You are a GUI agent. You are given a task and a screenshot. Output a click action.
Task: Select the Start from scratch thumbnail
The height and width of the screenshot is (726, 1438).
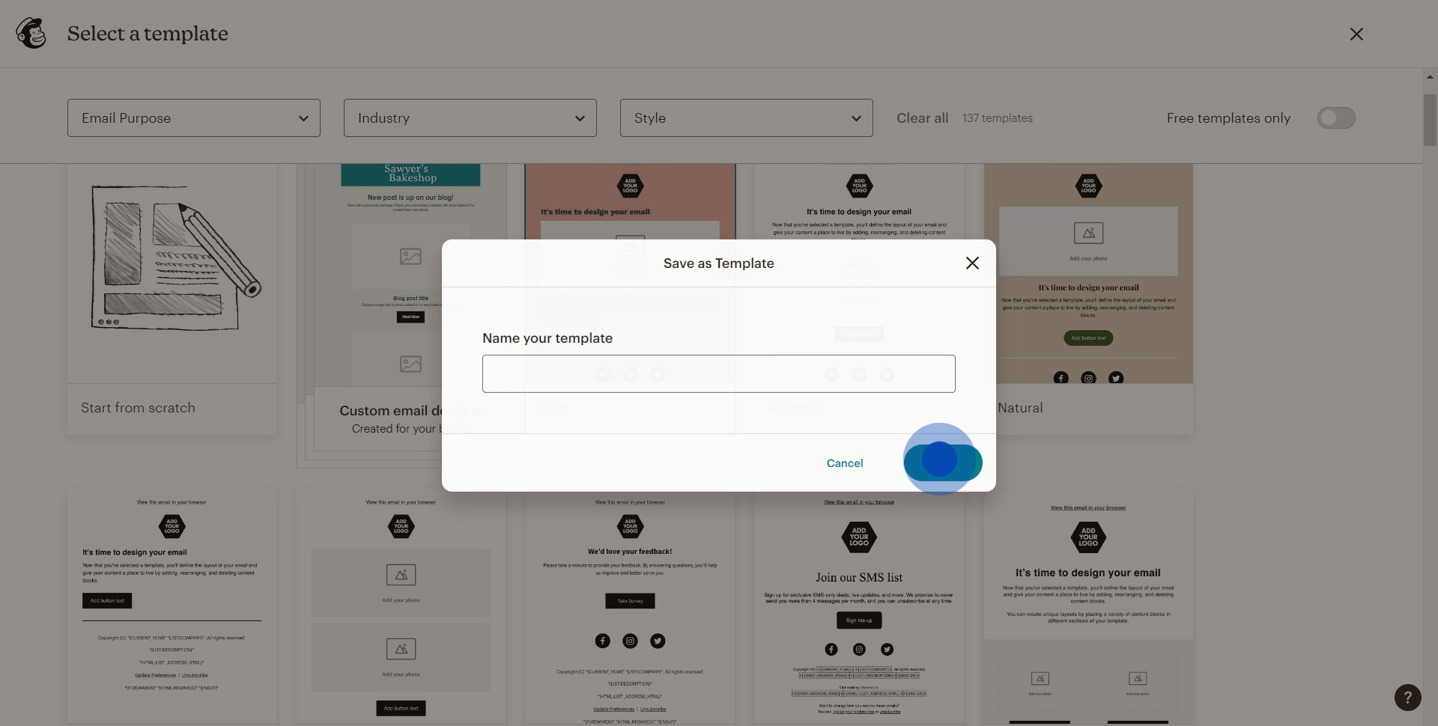click(x=172, y=274)
